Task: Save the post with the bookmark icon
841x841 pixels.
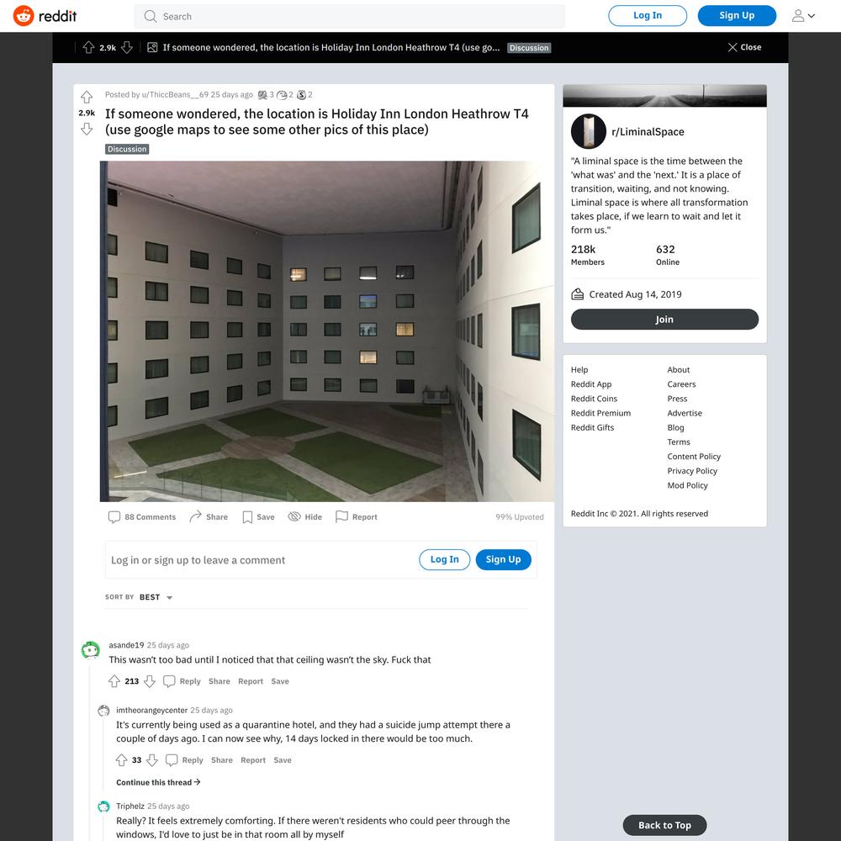Action: (247, 517)
